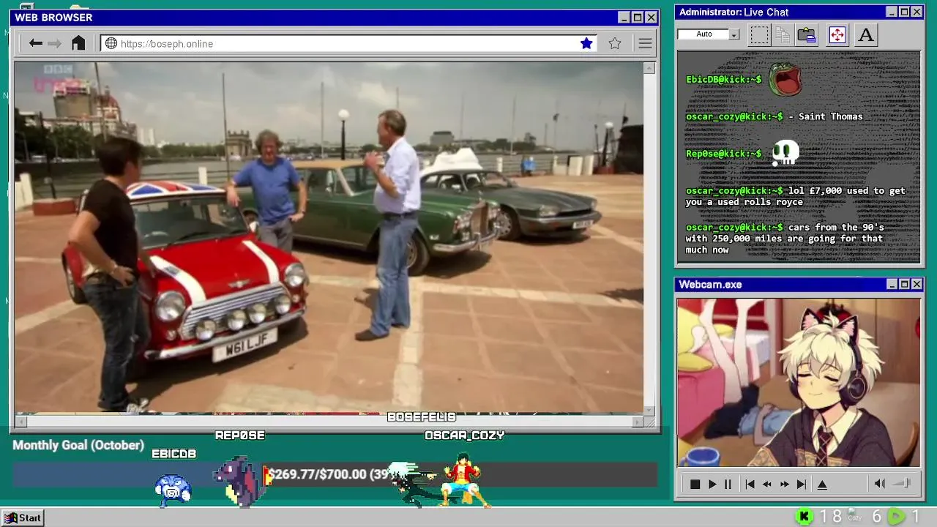
Task: Pause playback in Webcam.exe
Action: point(728,484)
